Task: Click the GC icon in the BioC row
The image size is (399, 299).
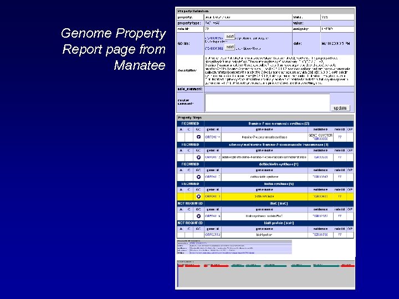Action: [x=198, y=216]
